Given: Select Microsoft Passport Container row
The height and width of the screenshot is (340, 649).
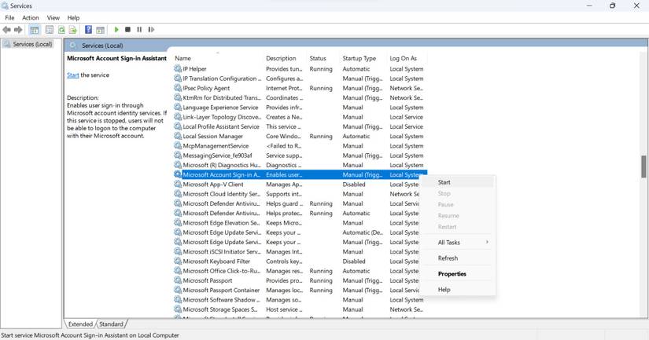Looking at the screenshot, I should point(297,290).
